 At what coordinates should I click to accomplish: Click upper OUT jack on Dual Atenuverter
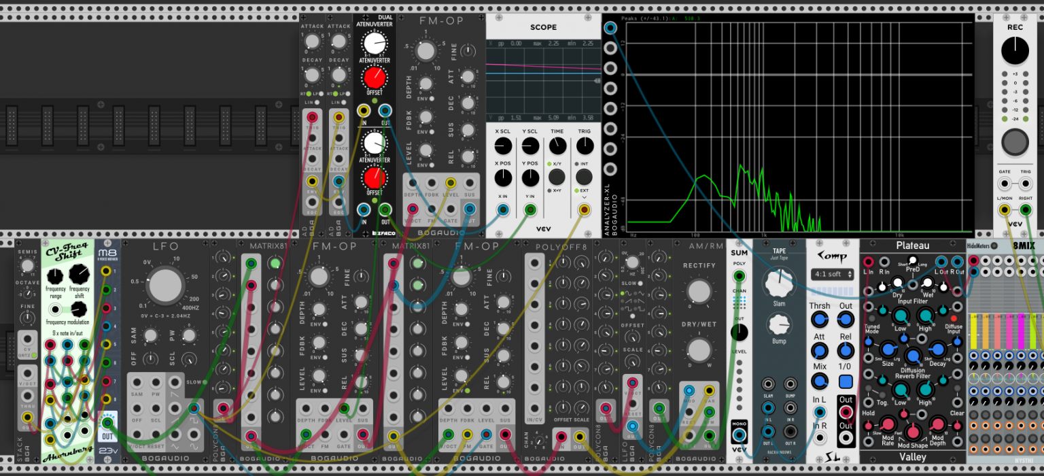tap(385, 111)
